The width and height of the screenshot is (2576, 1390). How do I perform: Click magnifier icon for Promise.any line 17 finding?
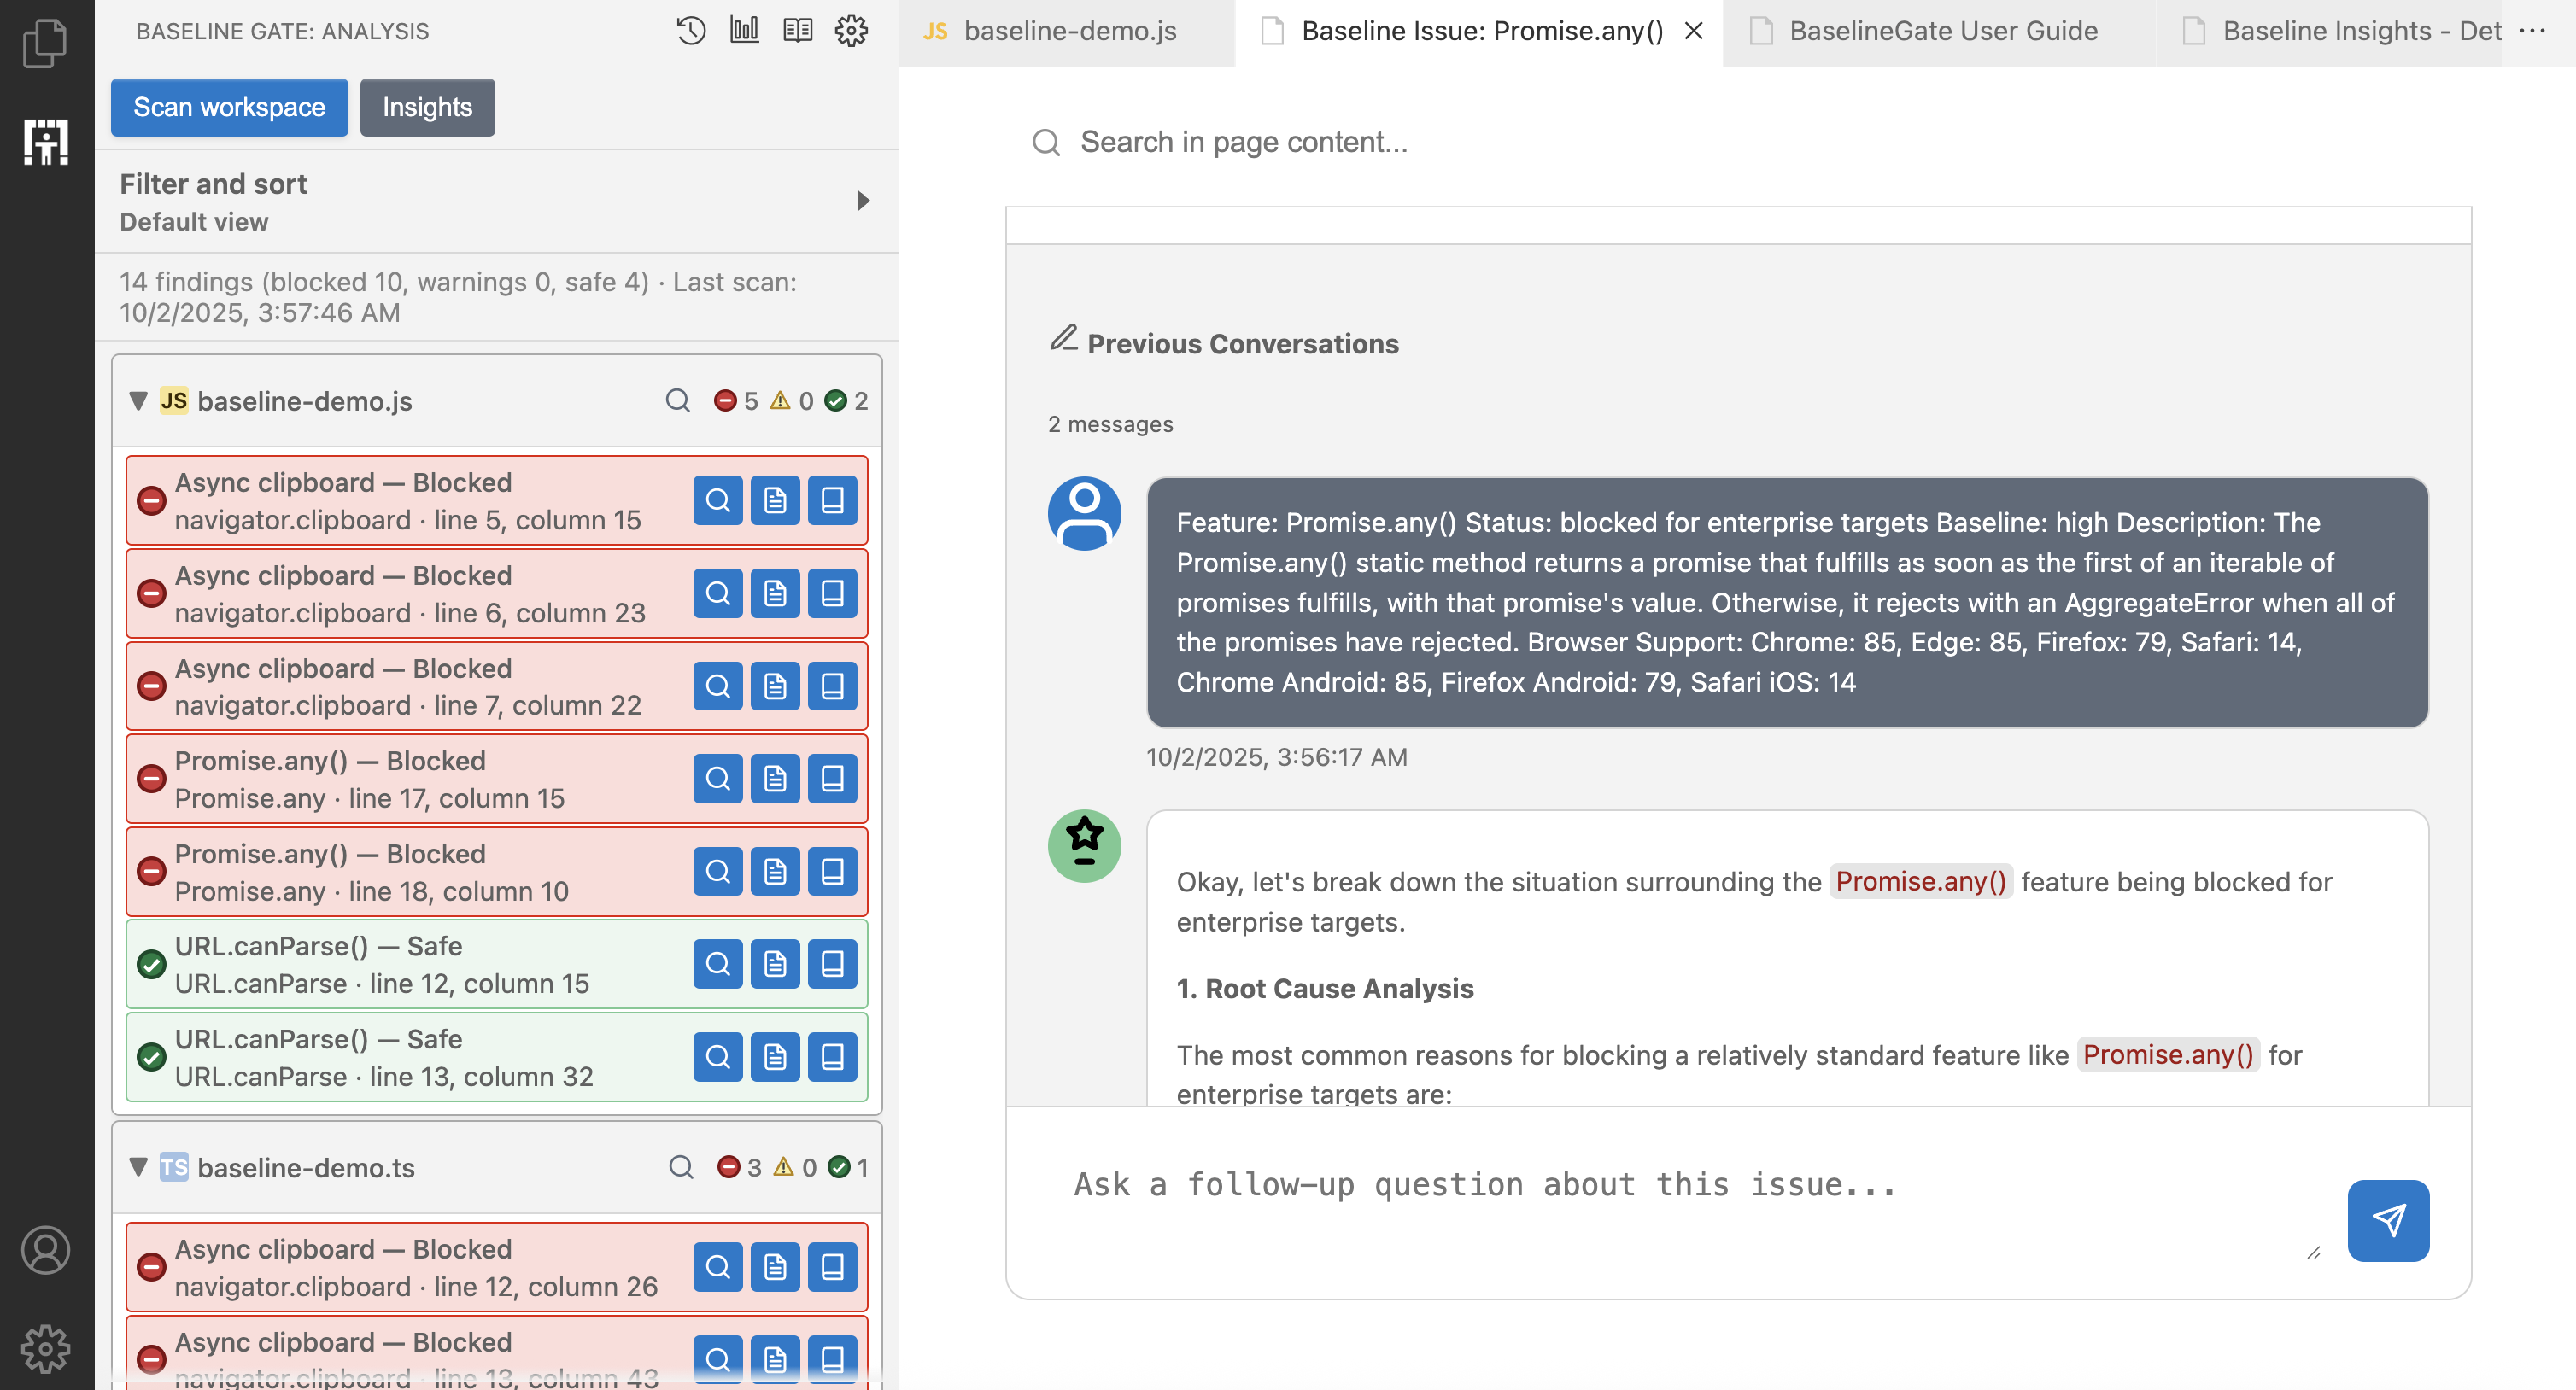point(717,779)
